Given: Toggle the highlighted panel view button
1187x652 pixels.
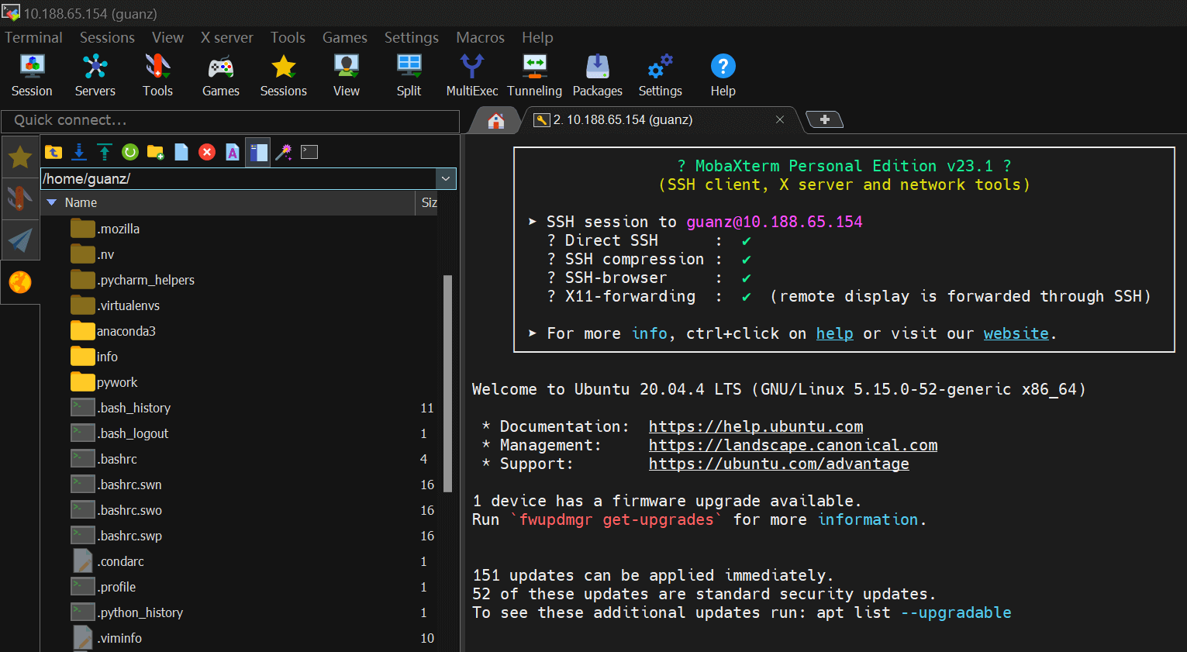Looking at the screenshot, I should click(258, 152).
